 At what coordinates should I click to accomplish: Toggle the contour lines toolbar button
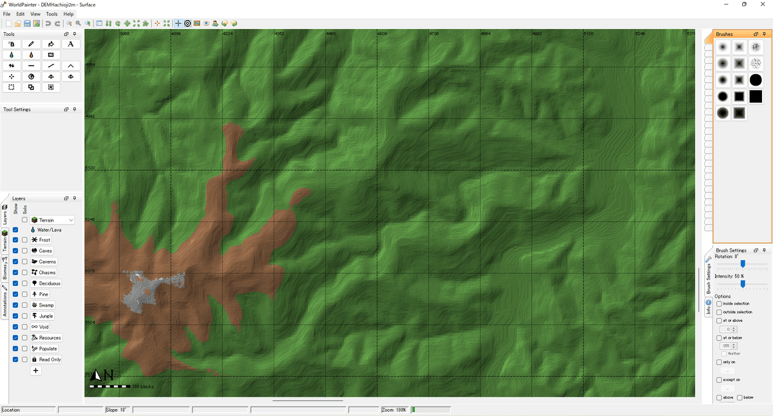187,24
